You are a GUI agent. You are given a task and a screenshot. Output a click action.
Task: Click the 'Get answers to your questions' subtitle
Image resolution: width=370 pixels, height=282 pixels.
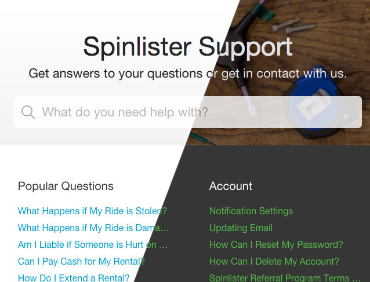click(x=188, y=74)
